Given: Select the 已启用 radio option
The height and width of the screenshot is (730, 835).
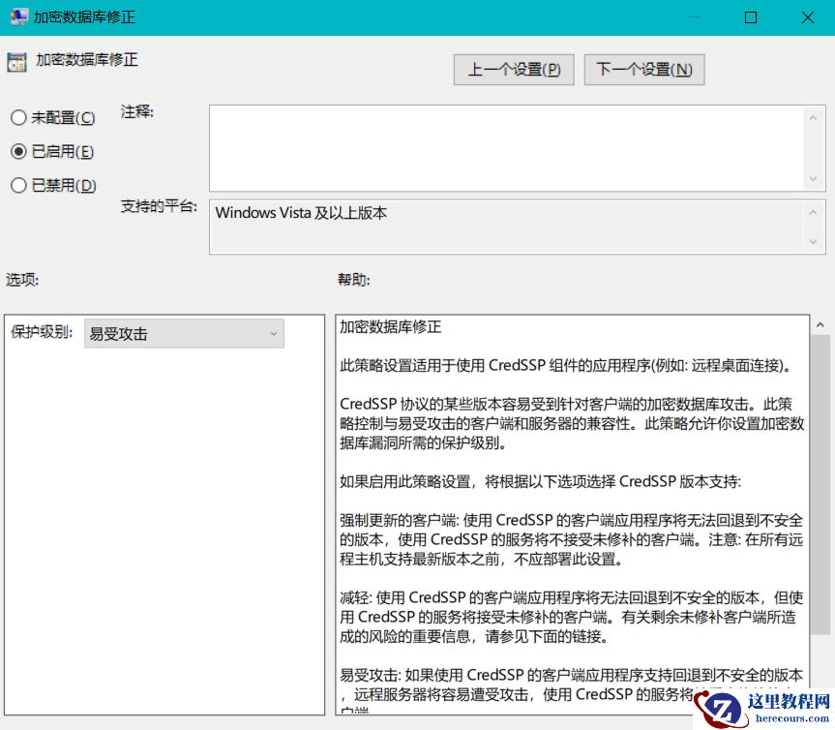Looking at the screenshot, I should (16, 151).
